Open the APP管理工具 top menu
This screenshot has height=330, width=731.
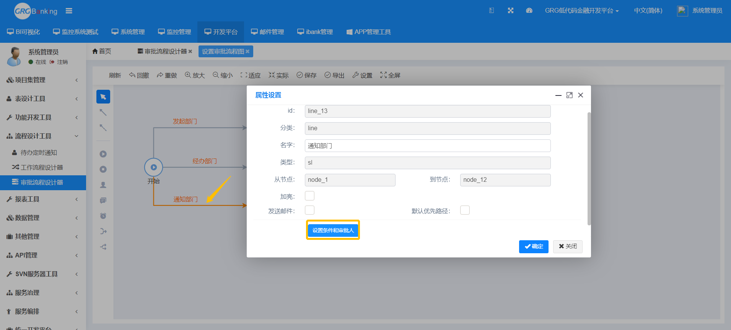[x=369, y=32]
